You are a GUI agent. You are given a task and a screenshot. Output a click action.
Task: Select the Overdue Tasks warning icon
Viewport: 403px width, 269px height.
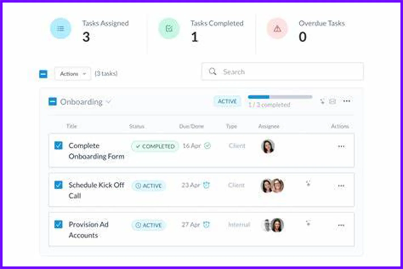(277, 28)
